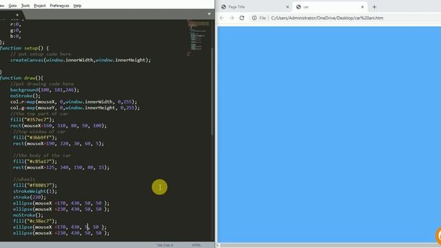This screenshot has width=441, height=248.
Task: Click the globe favicon on car tab
Action: (x=298, y=7)
